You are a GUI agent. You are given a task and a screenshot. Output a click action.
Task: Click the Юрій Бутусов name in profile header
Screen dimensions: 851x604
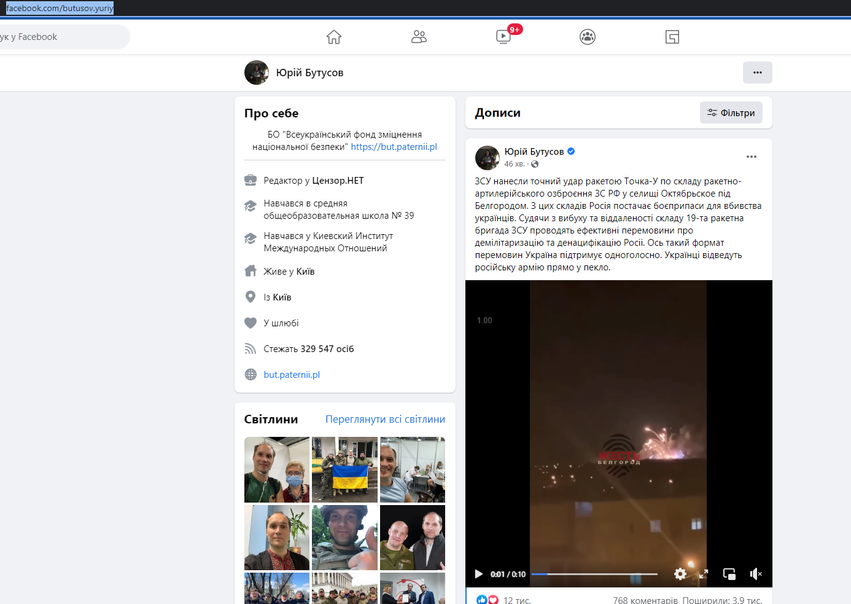point(309,73)
